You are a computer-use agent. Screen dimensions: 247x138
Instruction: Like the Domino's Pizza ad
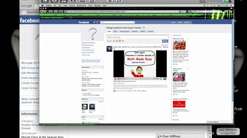pos(175,64)
